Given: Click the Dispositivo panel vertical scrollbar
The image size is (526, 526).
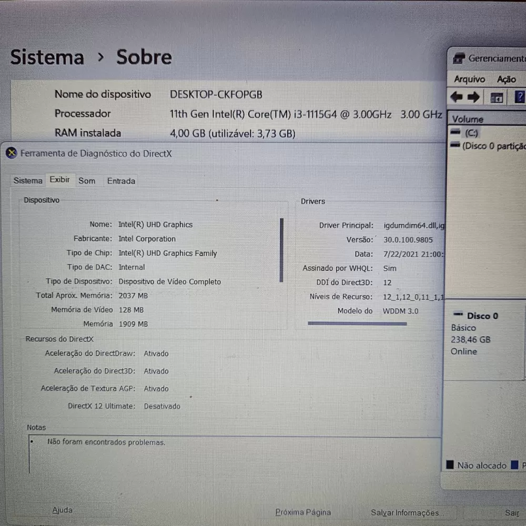Looking at the screenshot, I should tap(282, 250).
